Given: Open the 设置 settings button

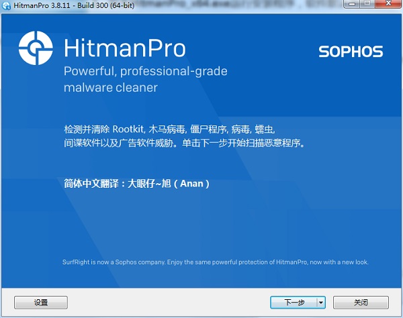Looking at the screenshot, I should click(x=41, y=303).
